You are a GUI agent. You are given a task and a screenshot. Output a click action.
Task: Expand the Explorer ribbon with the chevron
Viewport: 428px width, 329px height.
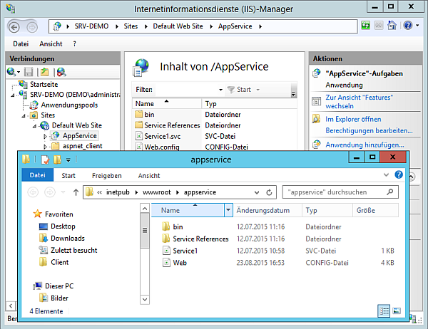click(x=387, y=175)
